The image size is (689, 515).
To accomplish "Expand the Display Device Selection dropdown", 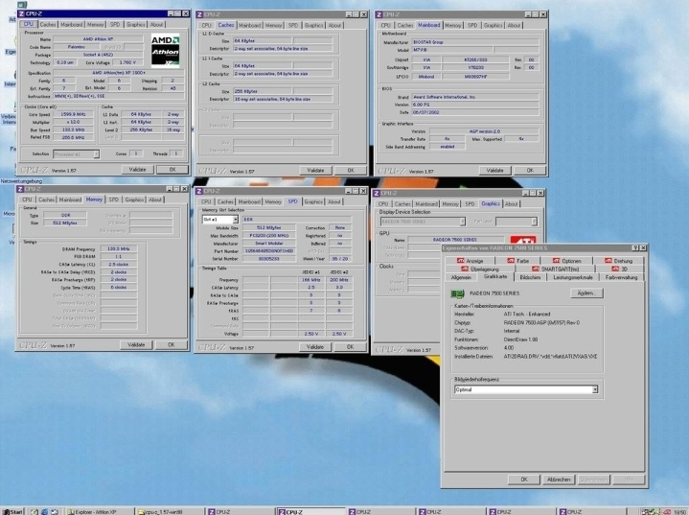I will point(462,222).
